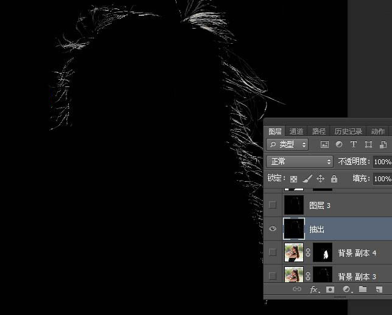The width and height of the screenshot is (392, 315).
Task: Open the 正常 blend mode dropdown
Action: 300,162
